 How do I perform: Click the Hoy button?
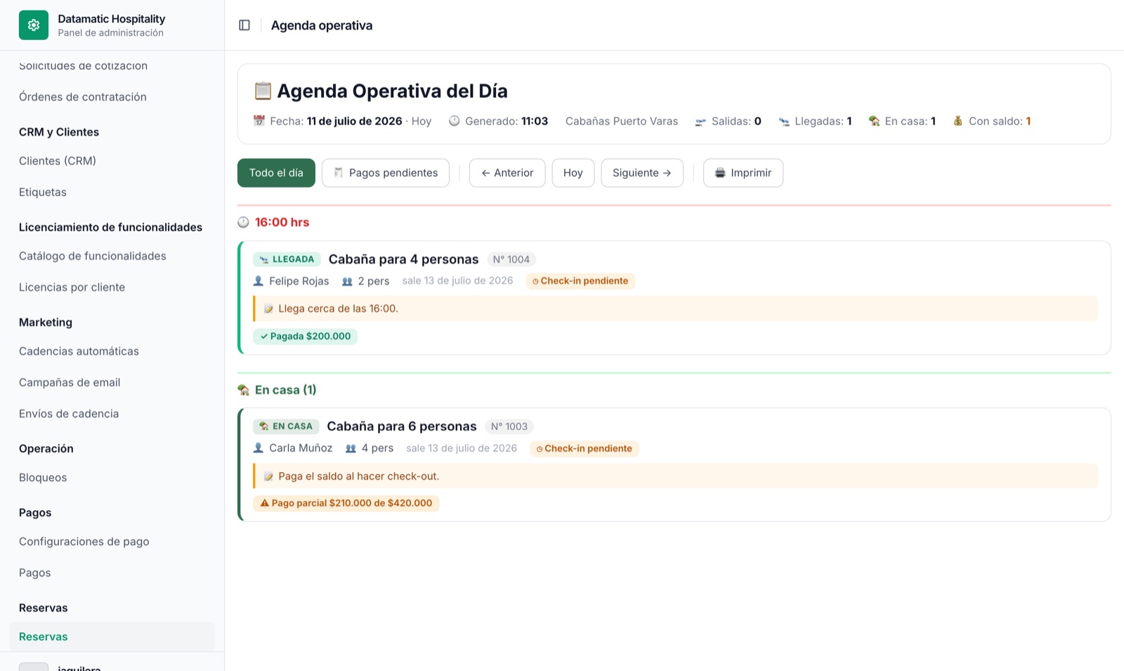coord(573,173)
